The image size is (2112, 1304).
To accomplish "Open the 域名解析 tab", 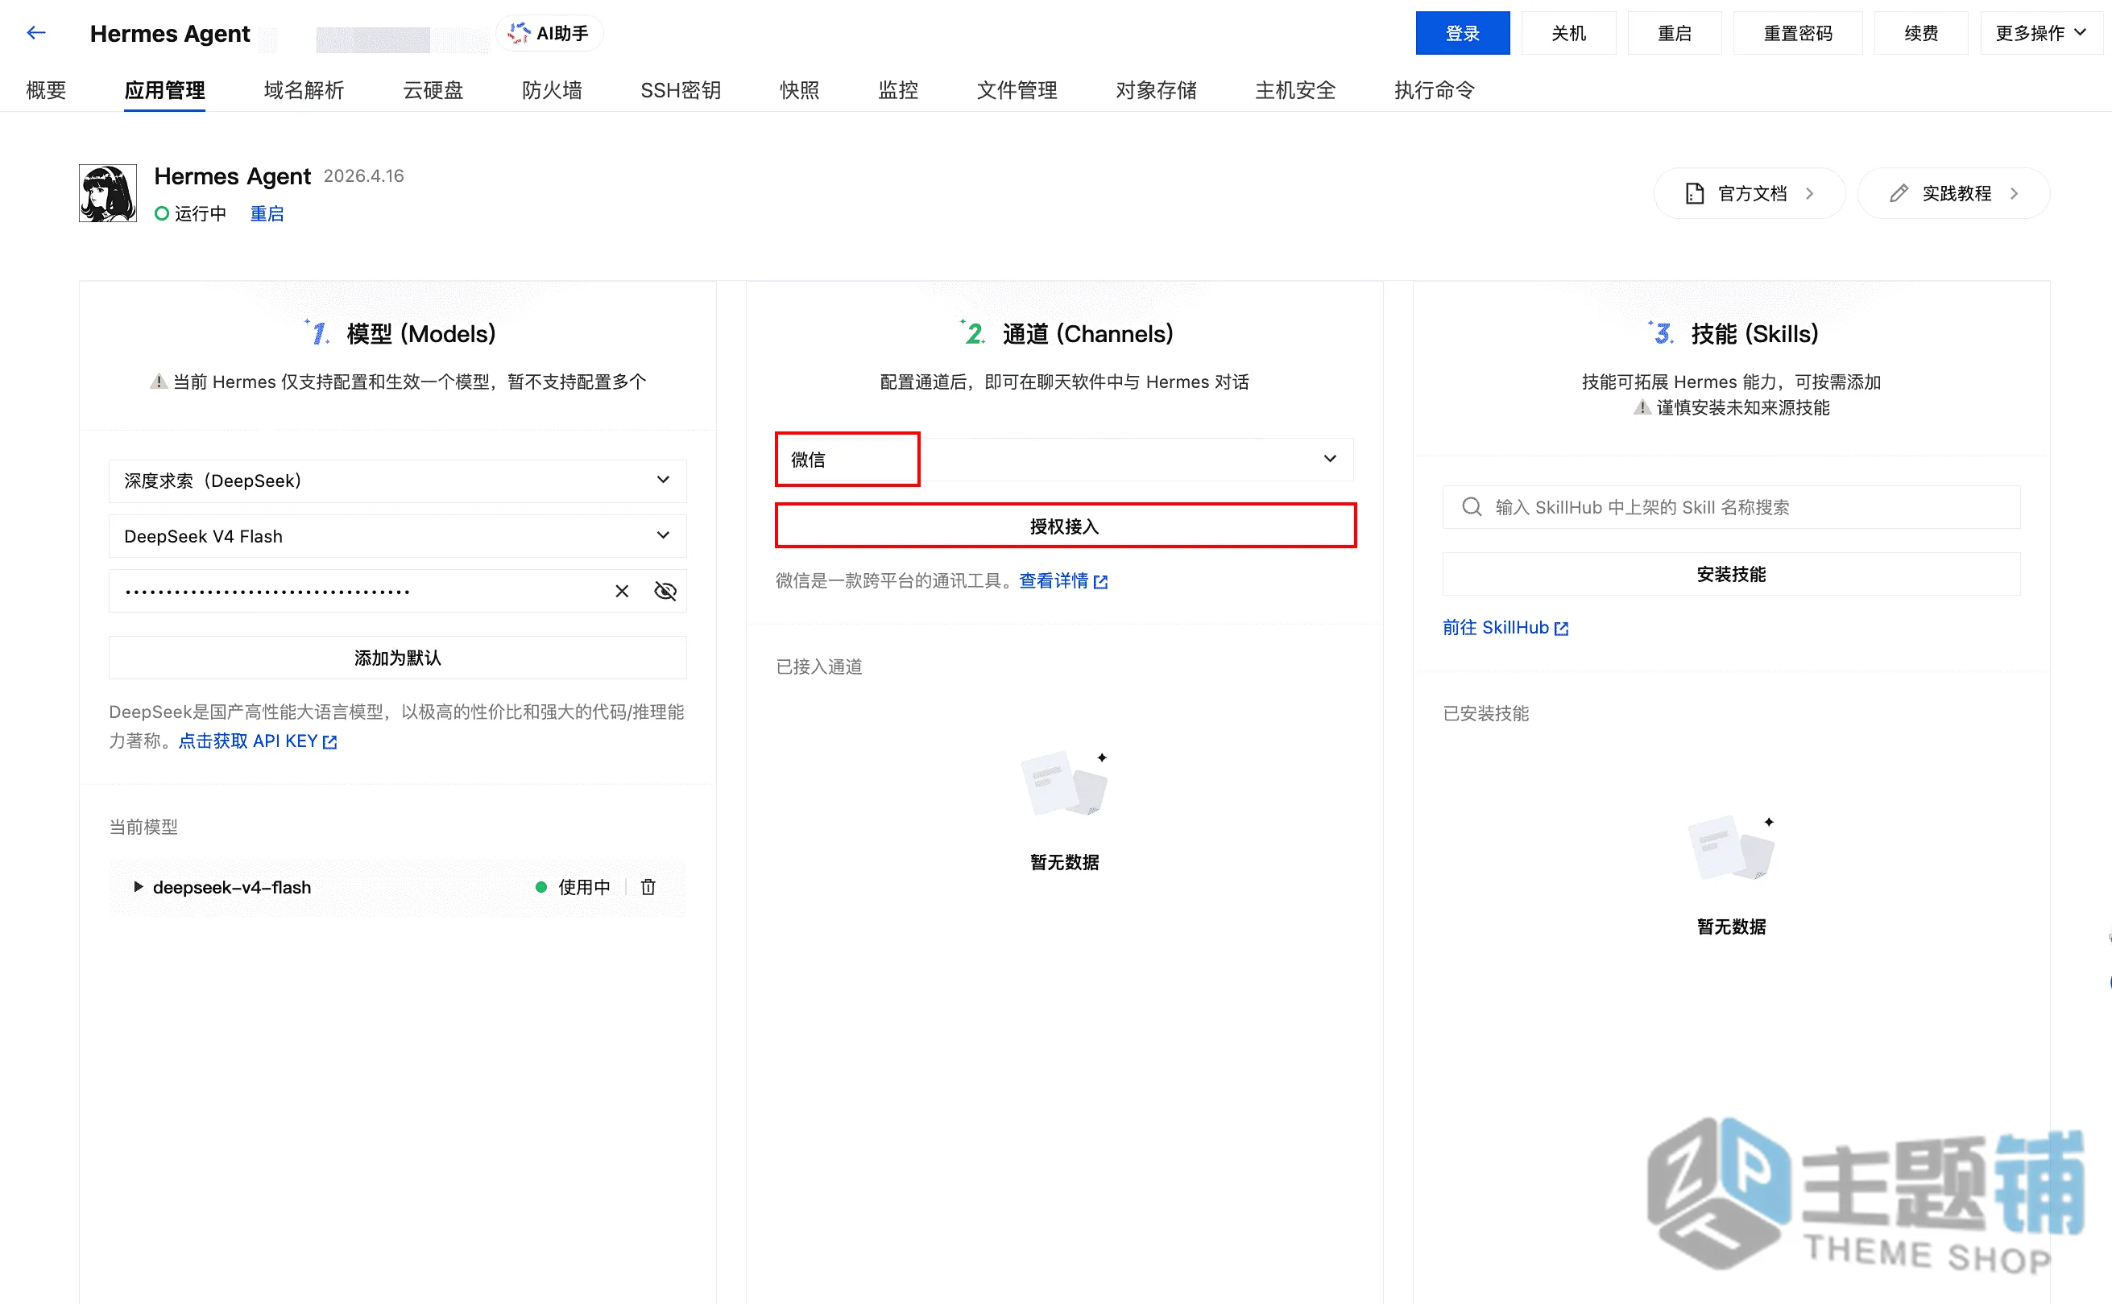I will (x=304, y=89).
